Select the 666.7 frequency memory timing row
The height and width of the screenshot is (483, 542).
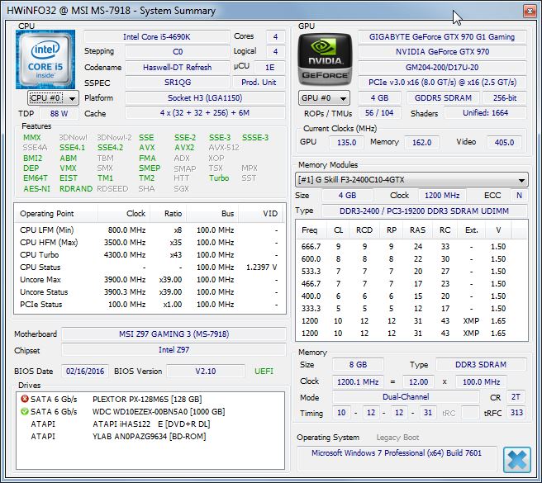coord(411,247)
